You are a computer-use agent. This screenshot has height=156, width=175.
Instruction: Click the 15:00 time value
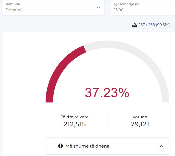(119, 10)
